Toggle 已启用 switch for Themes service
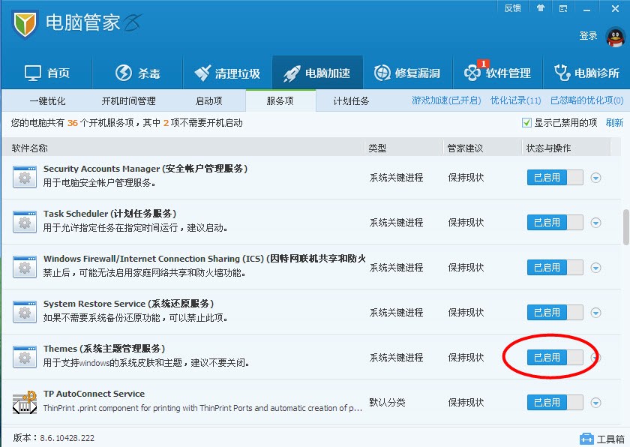630x447 pixels. 555,357
